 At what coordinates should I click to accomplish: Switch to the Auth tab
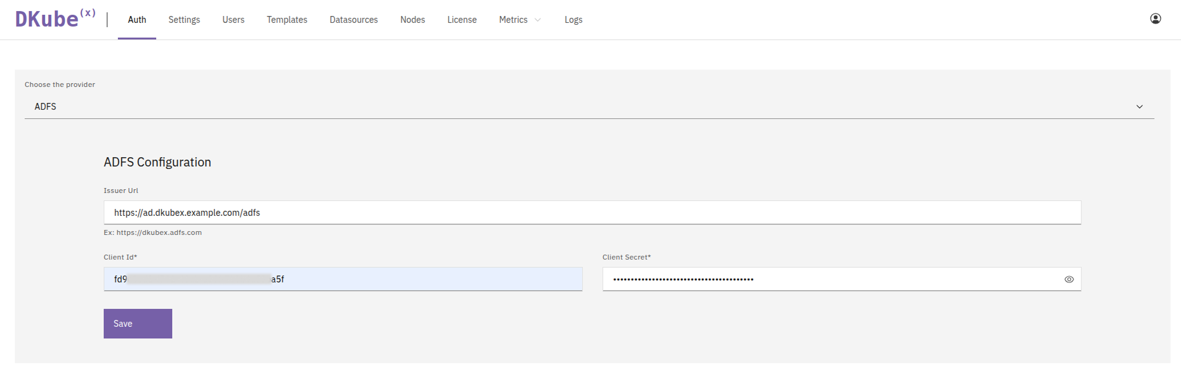136,20
